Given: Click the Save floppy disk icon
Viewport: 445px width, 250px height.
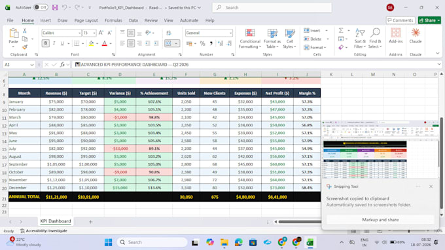Looking at the screenshot, I should [x=55, y=8].
